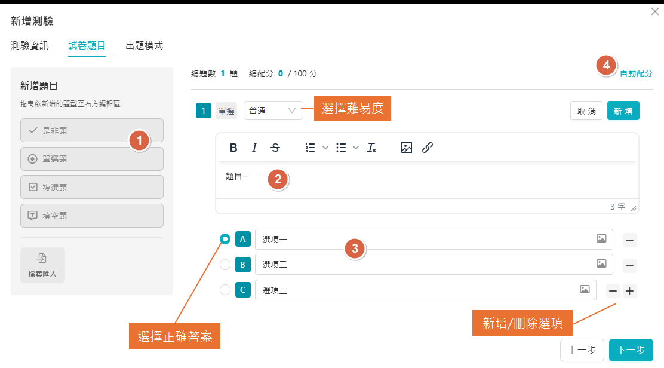Image resolution: width=664 pixels, height=368 pixels.
Task: Click the C option letter badge
Action: 242,290
